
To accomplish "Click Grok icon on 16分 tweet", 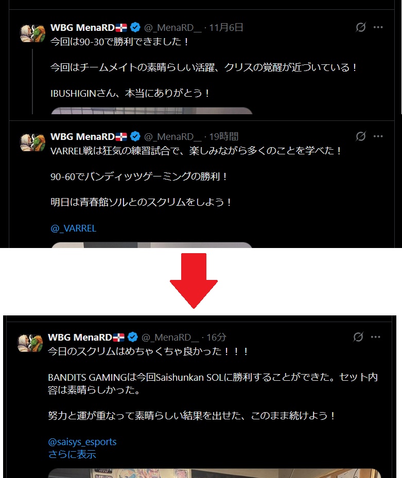I will click(x=358, y=337).
